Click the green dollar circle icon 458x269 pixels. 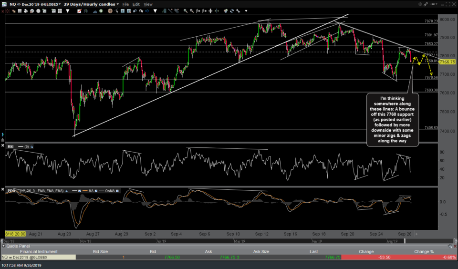tap(101, 11)
